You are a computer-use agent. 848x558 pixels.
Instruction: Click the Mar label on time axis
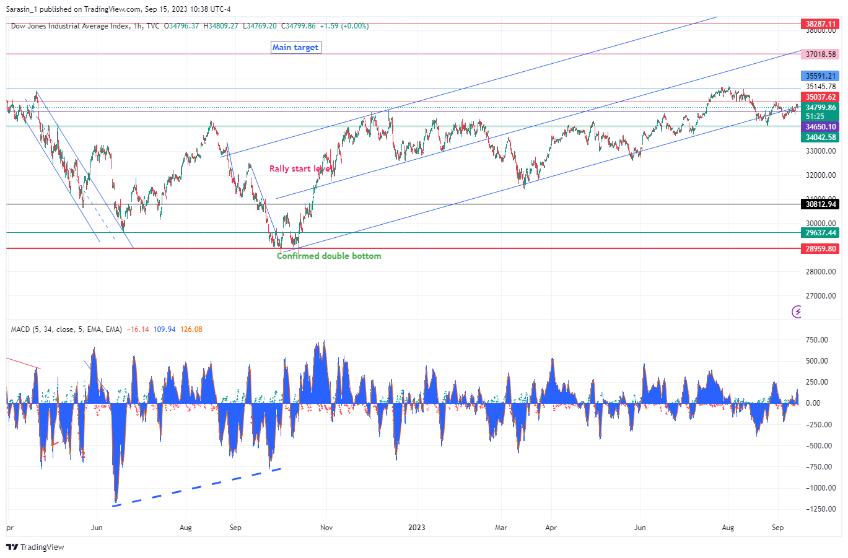(x=501, y=528)
